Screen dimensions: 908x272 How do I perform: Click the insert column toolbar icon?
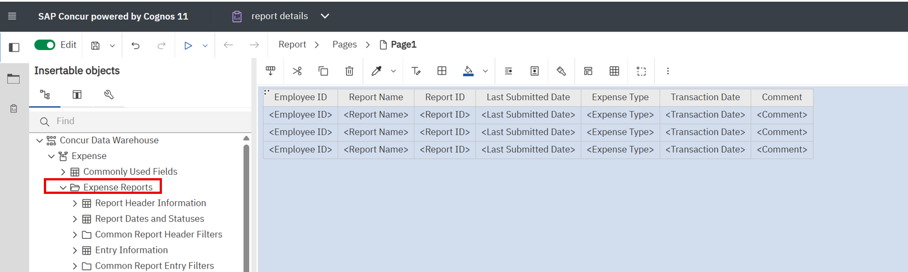[270, 71]
